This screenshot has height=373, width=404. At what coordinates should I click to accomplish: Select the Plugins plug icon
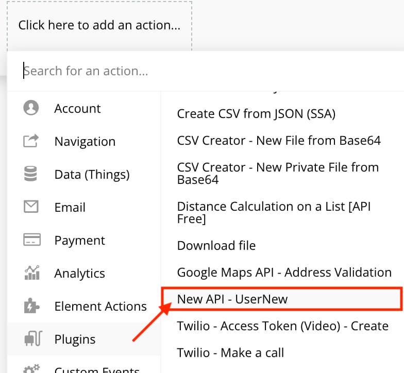[33, 338]
